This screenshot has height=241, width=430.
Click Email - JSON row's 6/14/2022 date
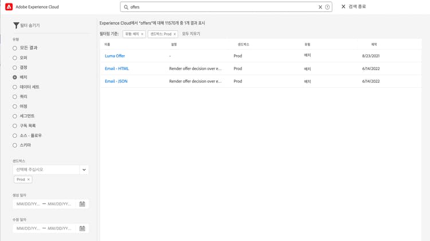(x=371, y=81)
